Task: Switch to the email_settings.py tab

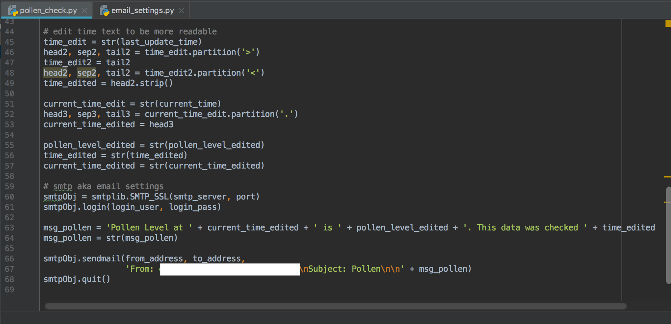Action: [x=142, y=10]
